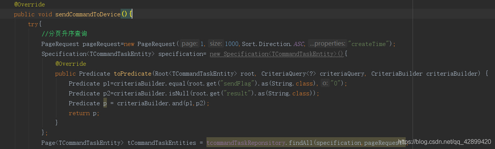Click the 'specification=' variable name
Screen dimensions: 495x149
(182, 54)
